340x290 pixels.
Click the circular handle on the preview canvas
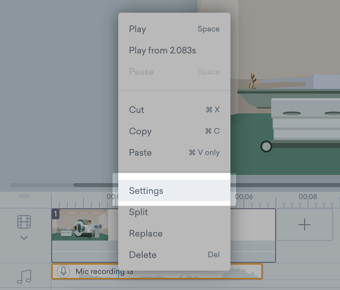(x=266, y=146)
